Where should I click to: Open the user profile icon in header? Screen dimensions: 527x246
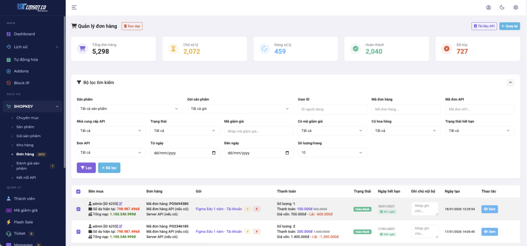coord(488,7)
